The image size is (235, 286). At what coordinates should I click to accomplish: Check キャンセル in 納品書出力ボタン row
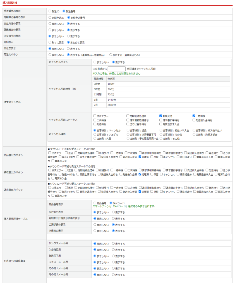(161, 157)
